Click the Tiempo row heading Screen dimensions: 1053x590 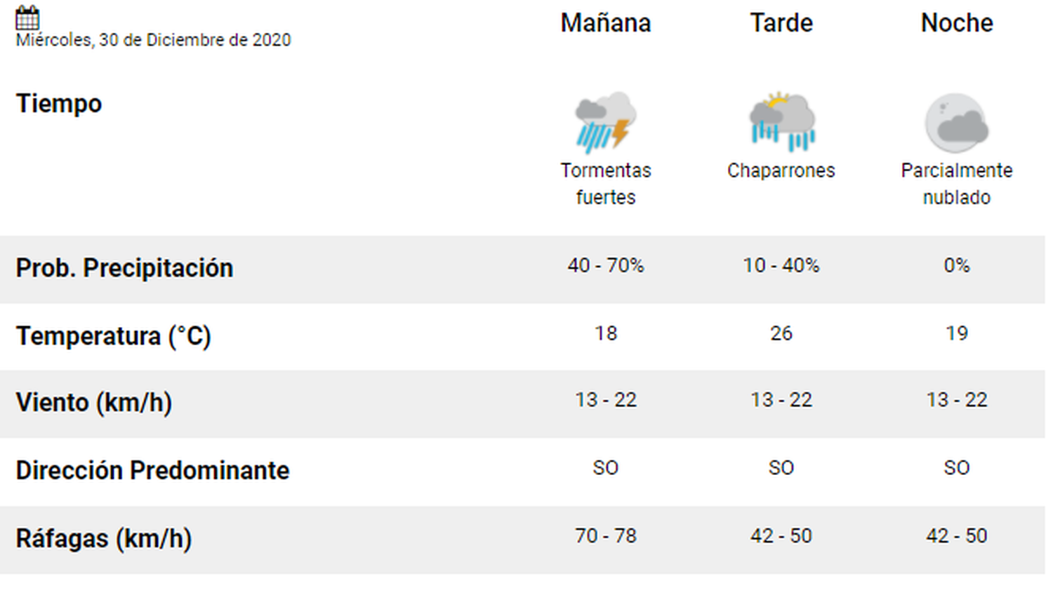point(59,104)
